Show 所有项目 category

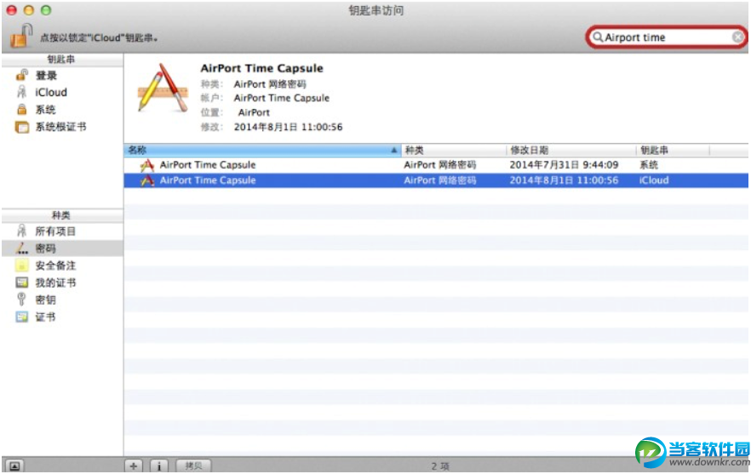pyautogui.click(x=55, y=231)
